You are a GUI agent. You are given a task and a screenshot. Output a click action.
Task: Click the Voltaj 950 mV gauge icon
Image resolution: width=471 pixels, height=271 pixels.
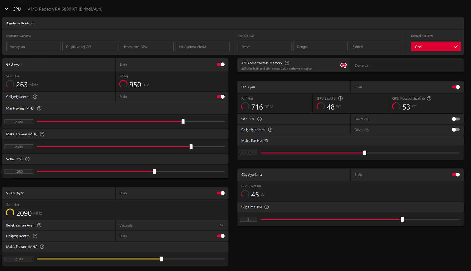click(x=123, y=84)
